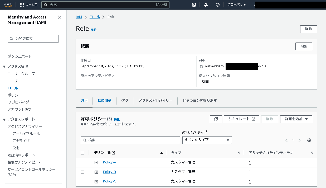Click the 削除 button for the role

(x=309, y=29)
